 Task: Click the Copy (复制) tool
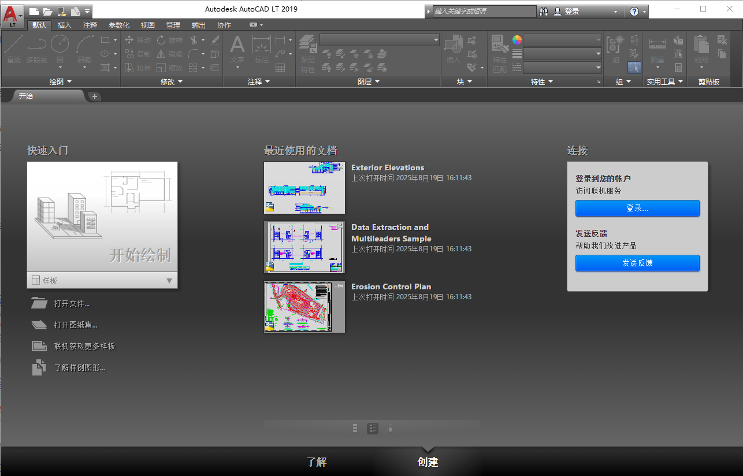pyautogui.click(x=138, y=54)
